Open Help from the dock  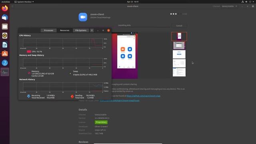coord(5,63)
